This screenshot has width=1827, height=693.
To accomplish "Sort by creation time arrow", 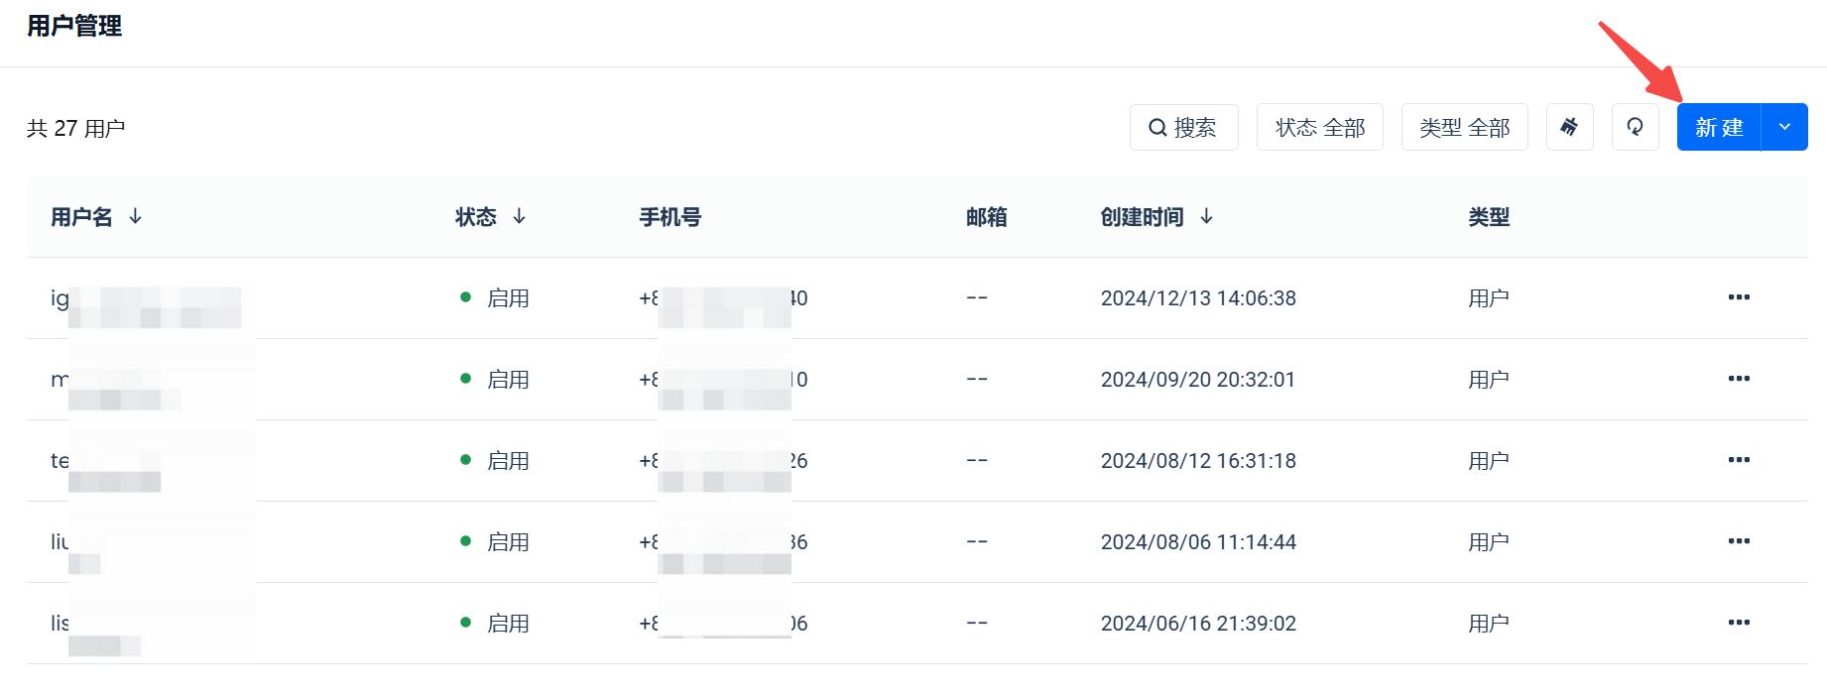I will click(1206, 216).
